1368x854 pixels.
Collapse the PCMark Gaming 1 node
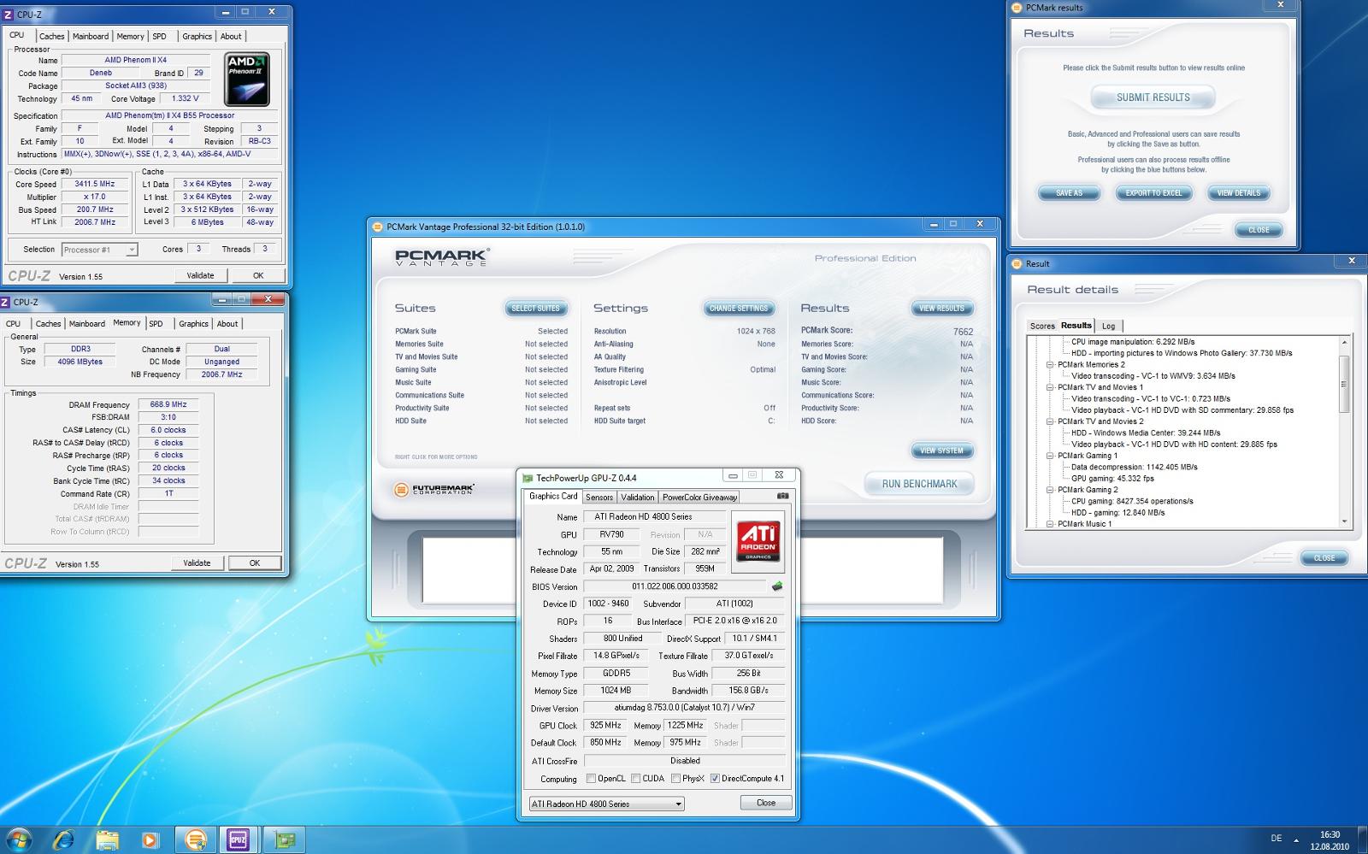pyautogui.click(x=1050, y=456)
